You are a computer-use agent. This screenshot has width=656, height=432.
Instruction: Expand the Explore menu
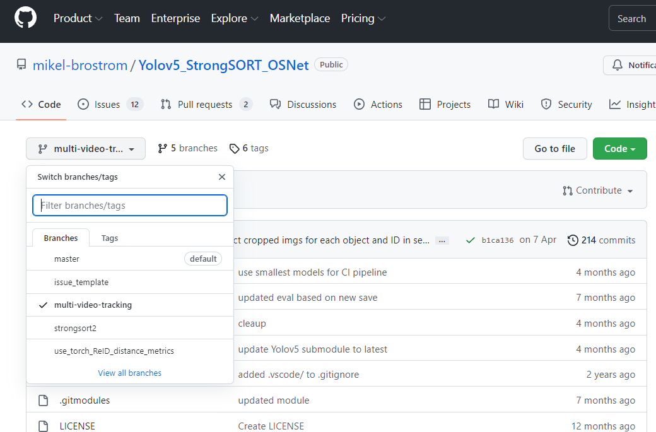coord(234,18)
